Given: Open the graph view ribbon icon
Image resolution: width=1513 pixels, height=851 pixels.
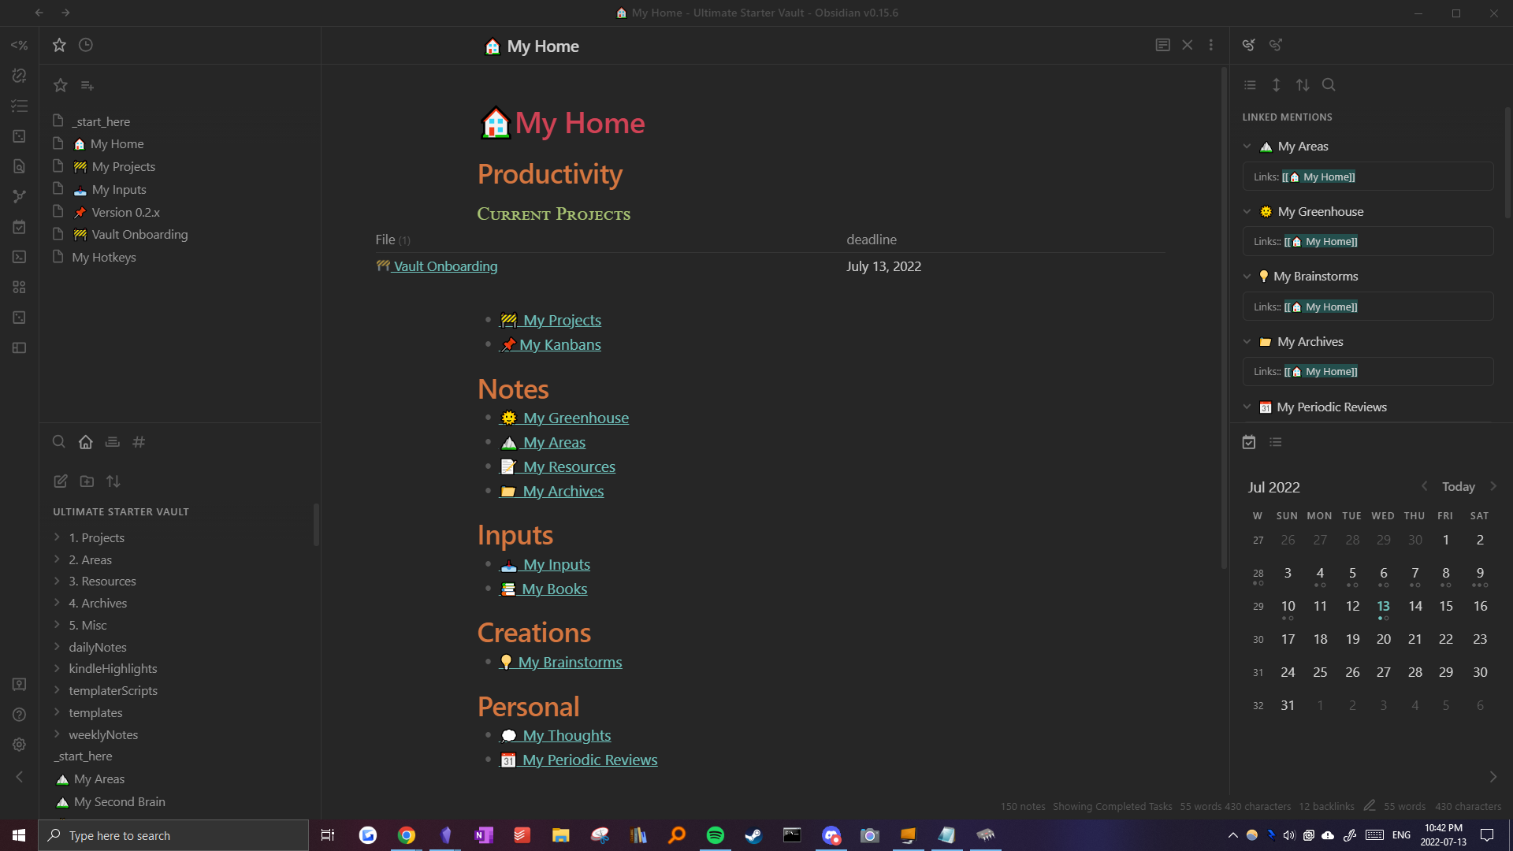Looking at the screenshot, I should 19,196.
